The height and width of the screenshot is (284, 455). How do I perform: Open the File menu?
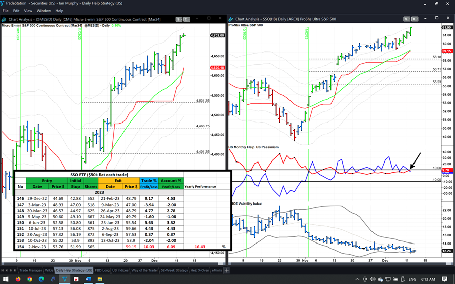[x=5, y=11]
